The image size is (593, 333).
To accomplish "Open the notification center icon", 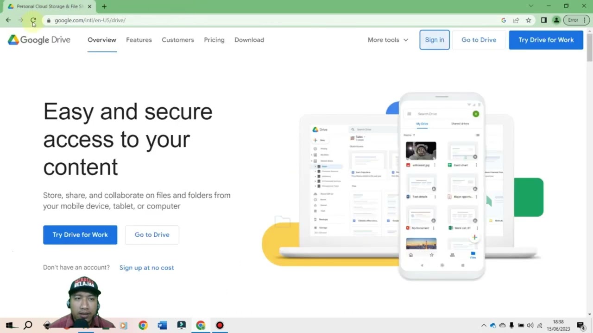I will pyautogui.click(x=581, y=326).
